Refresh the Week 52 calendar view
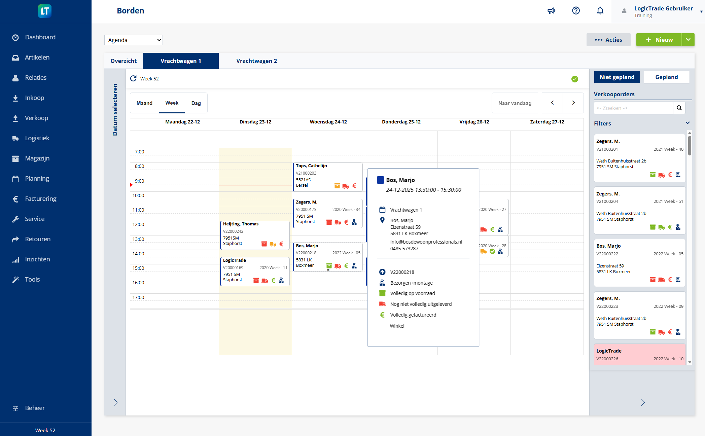 [x=134, y=78]
